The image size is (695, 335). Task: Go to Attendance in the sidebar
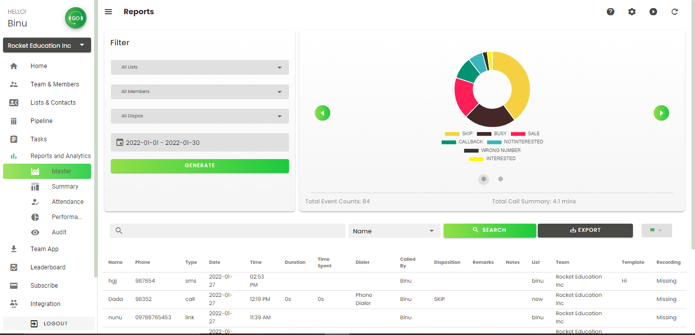(x=67, y=202)
